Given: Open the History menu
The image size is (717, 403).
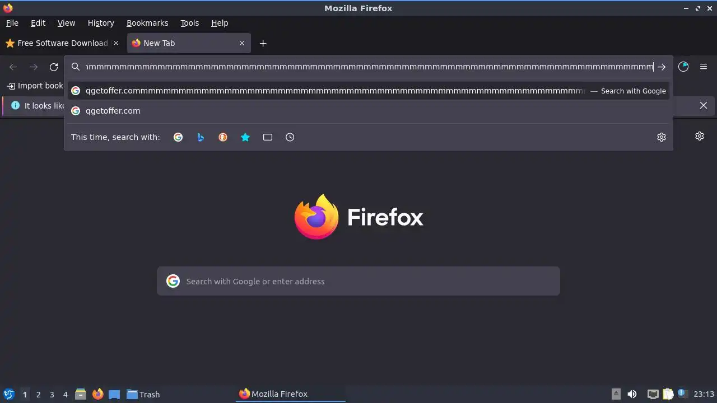Looking at the screenshot, I should pyautogui.click(x=101, y=23).
